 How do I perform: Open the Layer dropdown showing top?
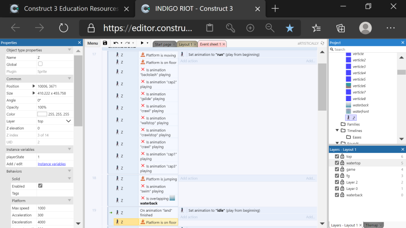54,121
